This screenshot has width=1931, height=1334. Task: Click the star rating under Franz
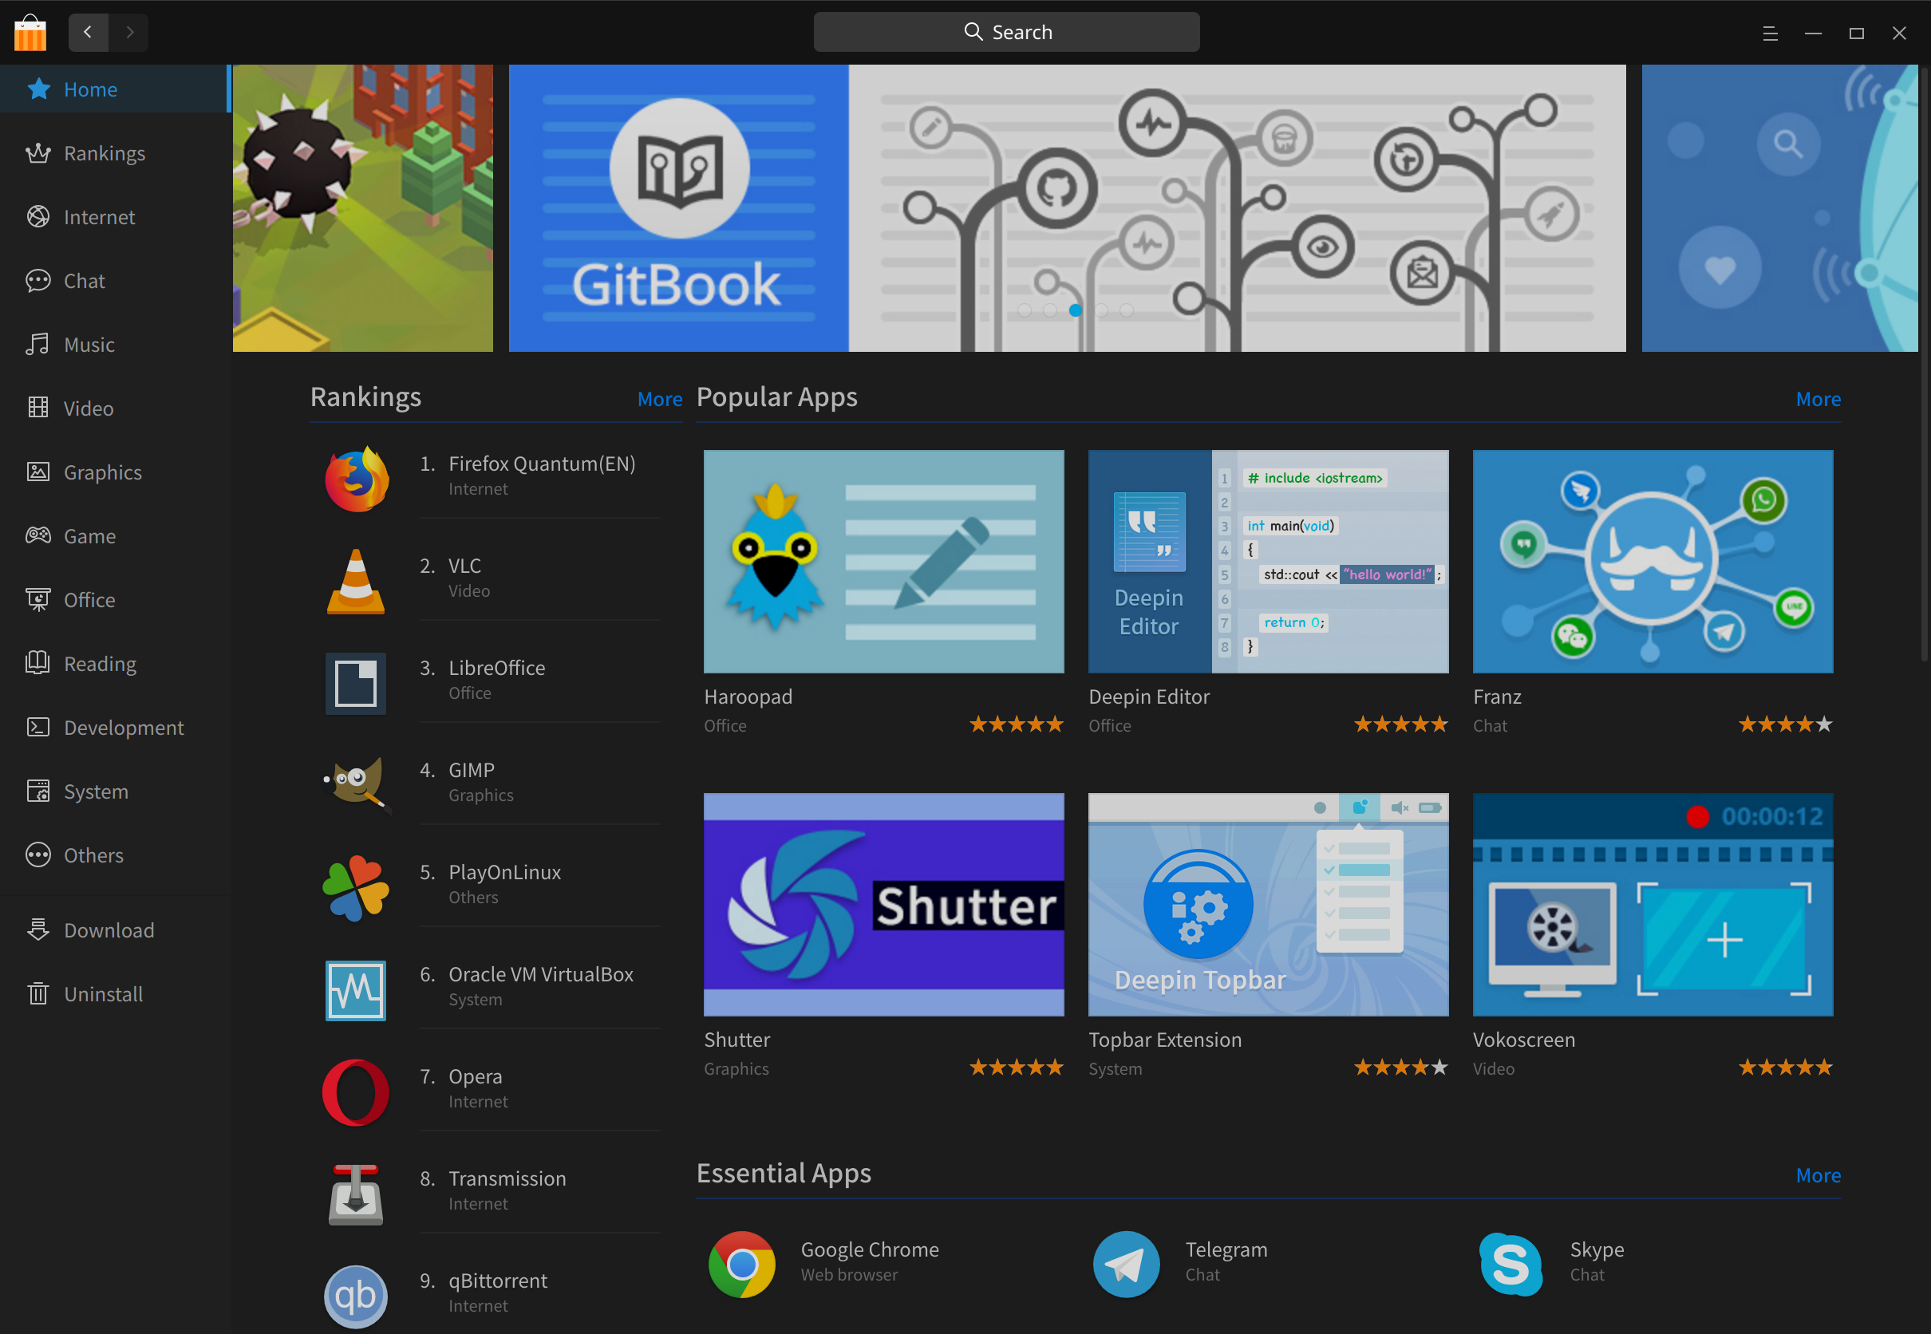click(x=1786, y=724)
